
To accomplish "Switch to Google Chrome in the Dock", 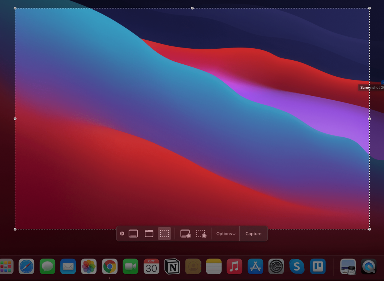I will tap(110, 266).
